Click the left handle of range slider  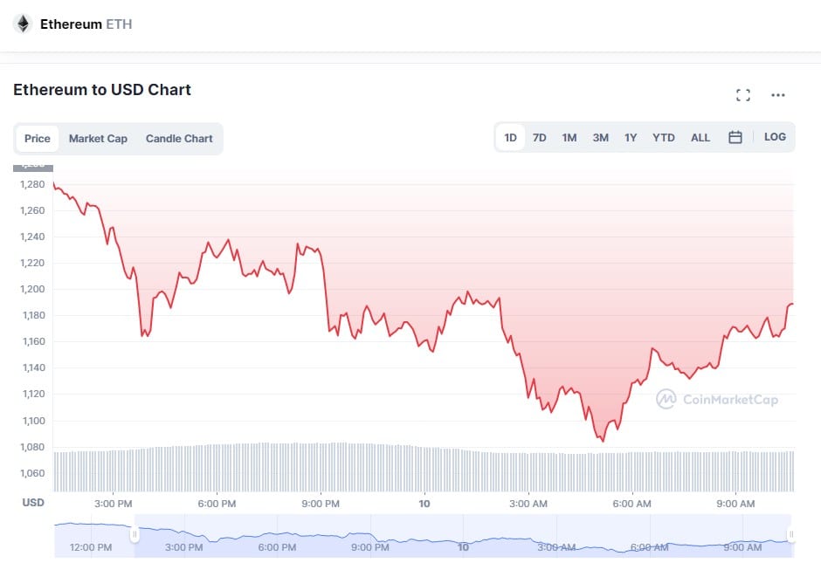[135, 534]
